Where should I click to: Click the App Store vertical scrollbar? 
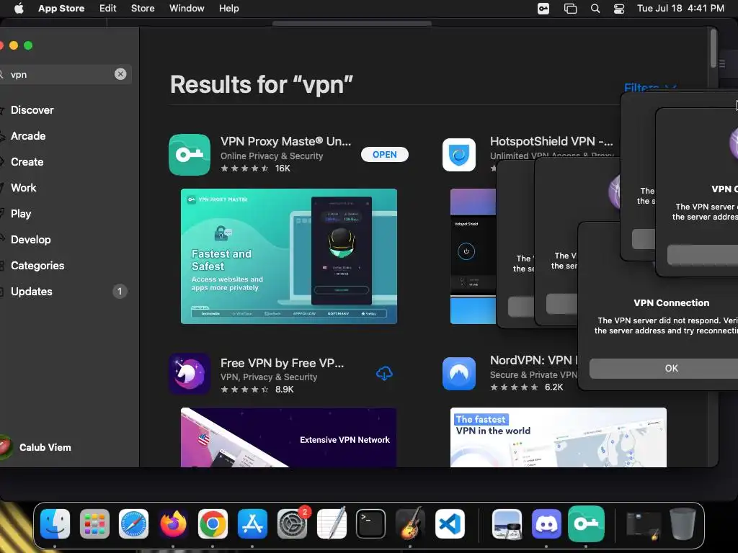(x=713, y=48)
